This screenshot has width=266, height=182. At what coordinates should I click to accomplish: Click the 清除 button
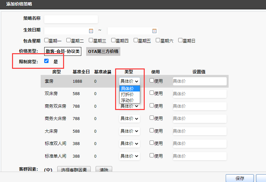point(104,169)
